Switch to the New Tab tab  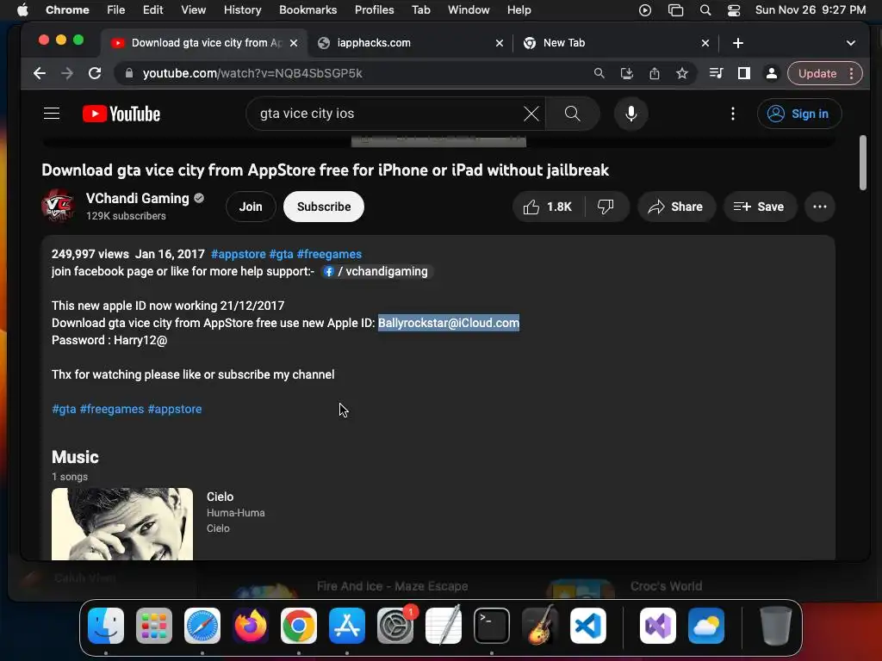(x=615, y=43)
